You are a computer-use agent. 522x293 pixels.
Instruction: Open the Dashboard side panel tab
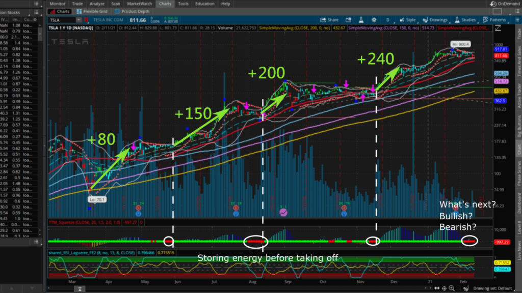coord(519,203)
